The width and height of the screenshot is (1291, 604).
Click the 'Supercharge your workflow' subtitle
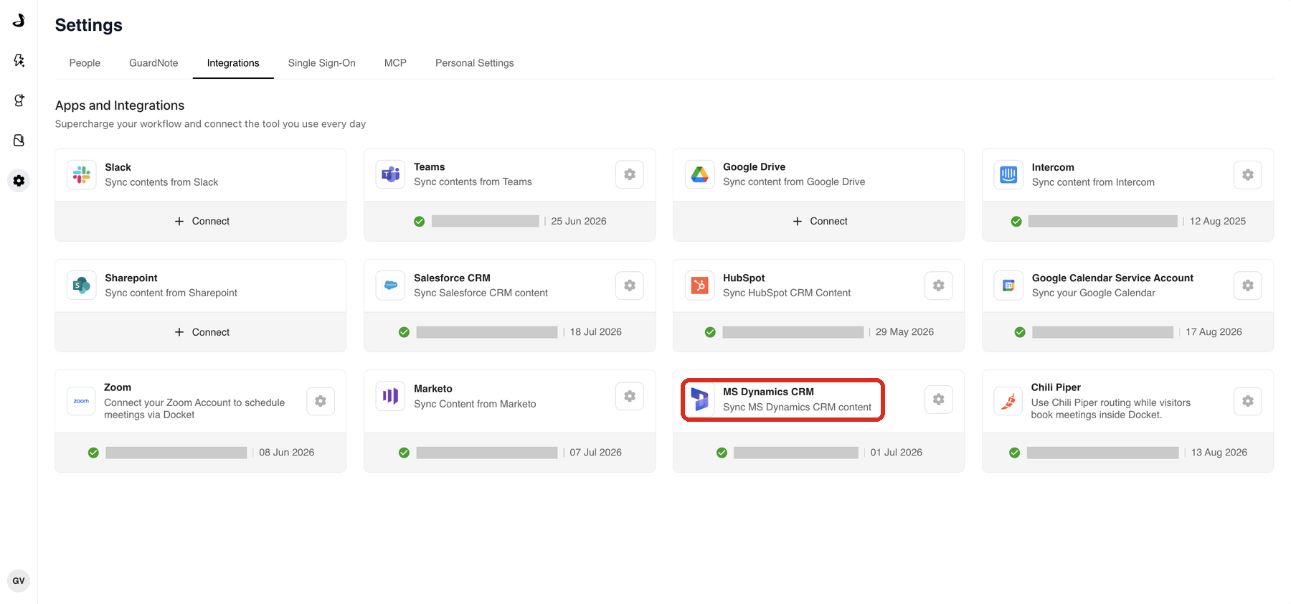[x=210, y=124]
